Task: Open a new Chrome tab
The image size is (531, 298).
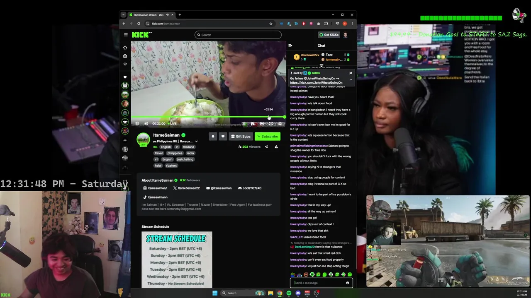Action: pos(180,15)
